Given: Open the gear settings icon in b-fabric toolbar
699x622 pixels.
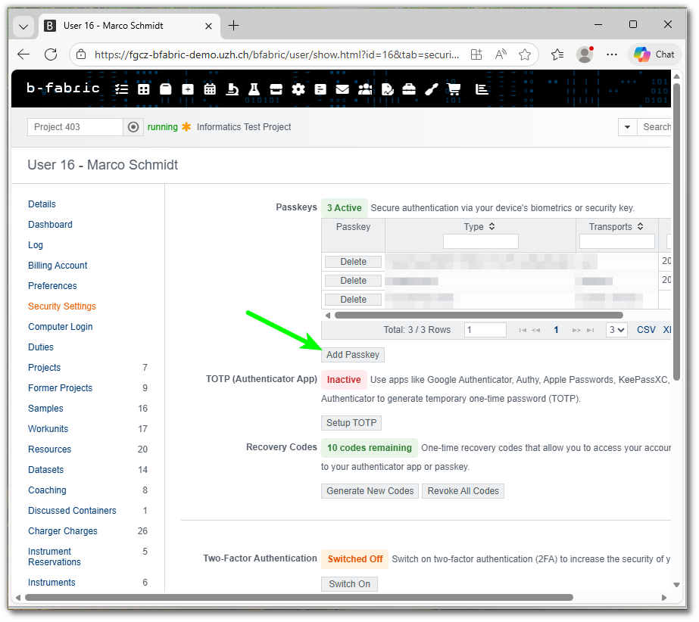Looking at the screenshot, I should click(298, 89).
